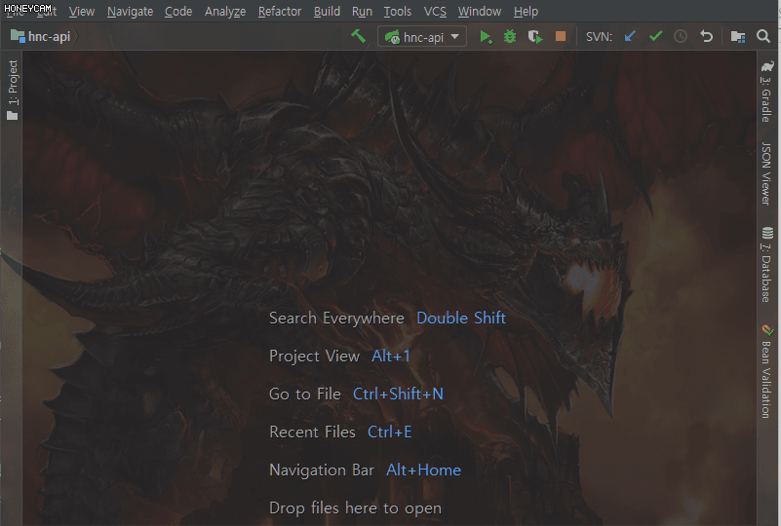Open Project Structure folder icon
The image size is (781, 526).
coord(738,37)
